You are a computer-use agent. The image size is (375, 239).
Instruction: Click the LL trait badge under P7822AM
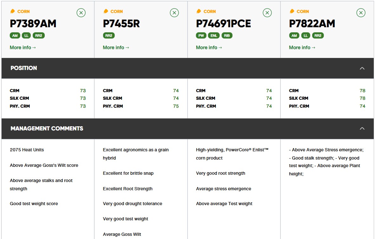pyautogui.click(x=306, y=36)
